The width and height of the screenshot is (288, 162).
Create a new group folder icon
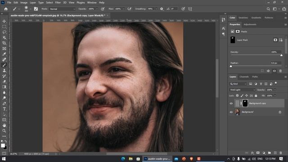click(x=269, y=153)
